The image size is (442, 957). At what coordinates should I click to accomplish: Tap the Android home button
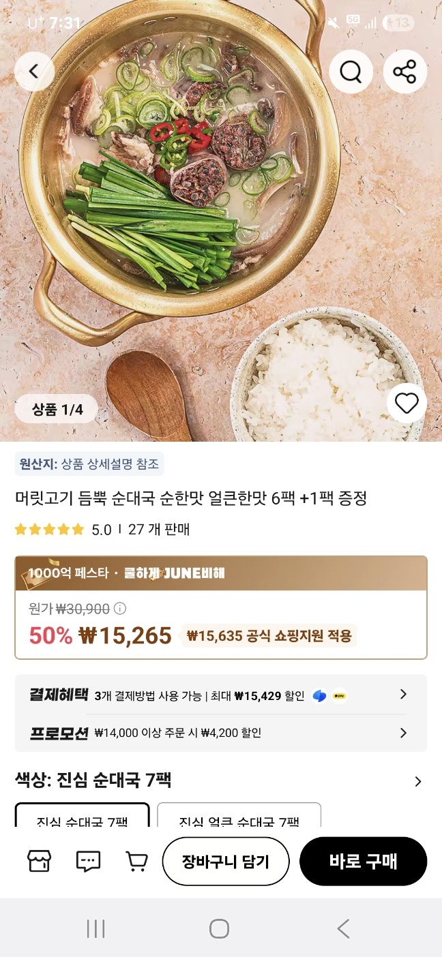click(220, 928)
